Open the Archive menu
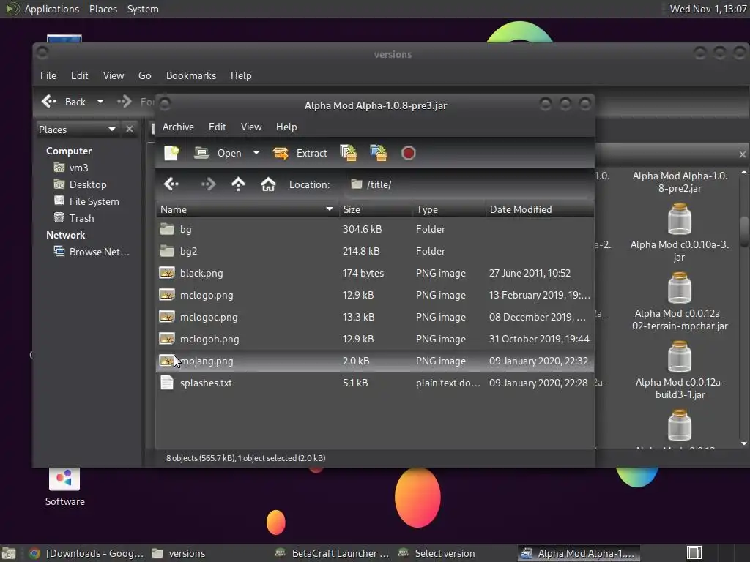This screenshot has width=750, height=562. point(178,127)
